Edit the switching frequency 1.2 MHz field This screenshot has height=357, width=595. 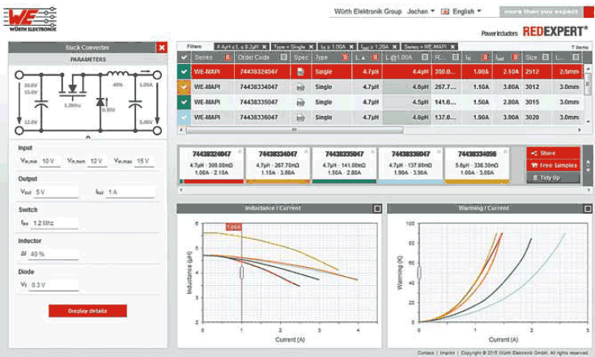55,223
